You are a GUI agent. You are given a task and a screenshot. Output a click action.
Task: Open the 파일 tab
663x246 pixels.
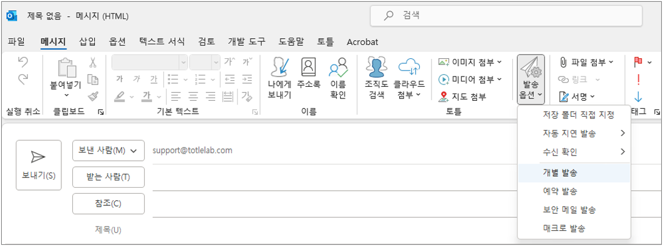tap(16, 41)
